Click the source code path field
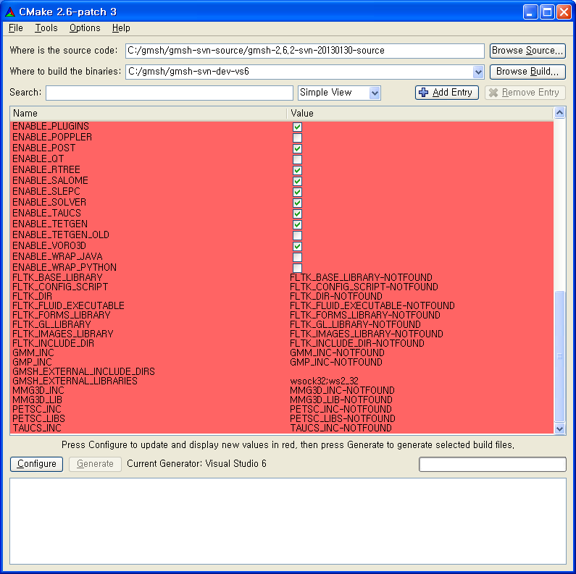 (304, 51)
